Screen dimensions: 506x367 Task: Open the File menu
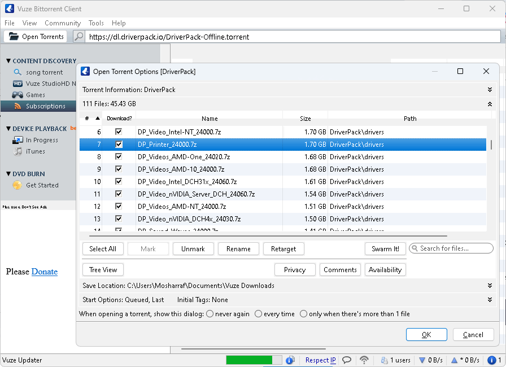click(x=10, y=23)
